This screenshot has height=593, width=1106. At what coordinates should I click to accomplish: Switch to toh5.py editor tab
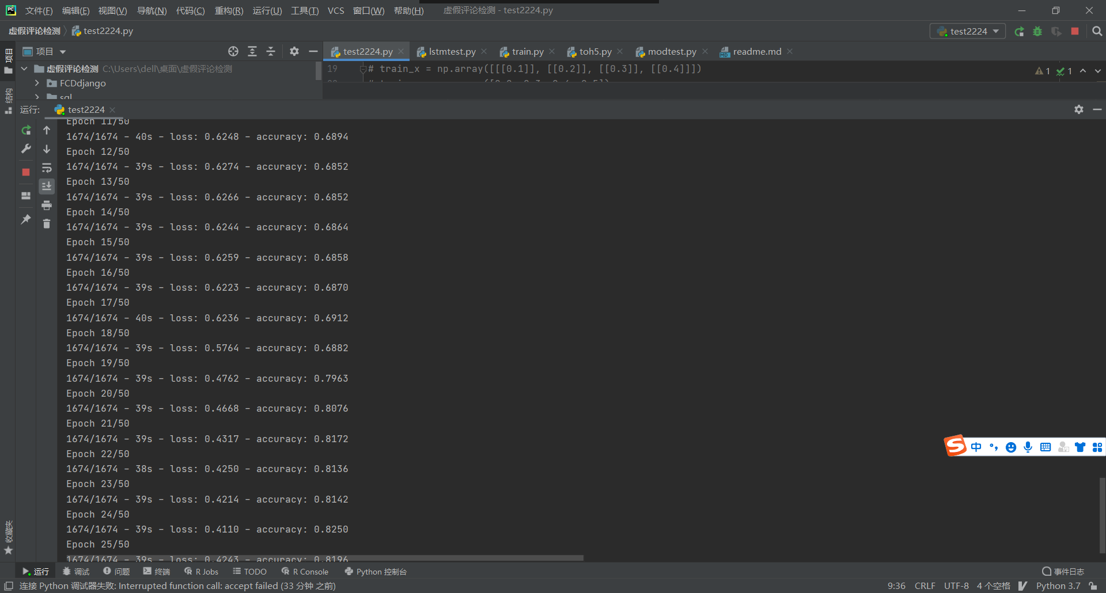coord(590,51)
